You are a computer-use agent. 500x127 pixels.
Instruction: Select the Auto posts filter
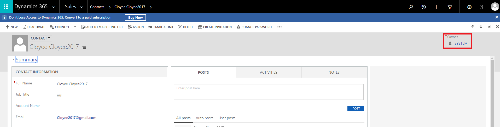click(x=205, y=118)
